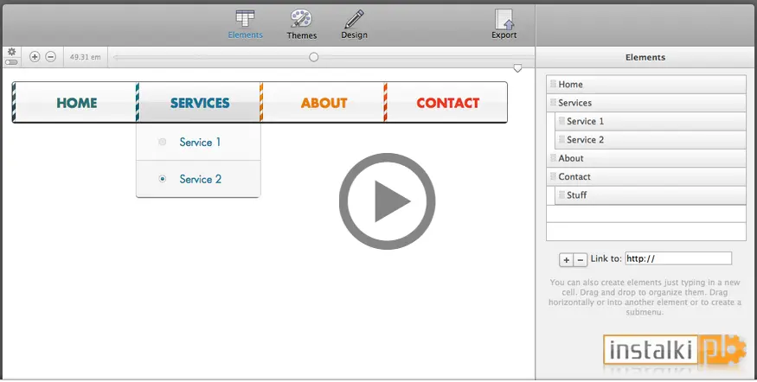Click the Link to URL field
This screenshot has width=757, height=382.
678,258
